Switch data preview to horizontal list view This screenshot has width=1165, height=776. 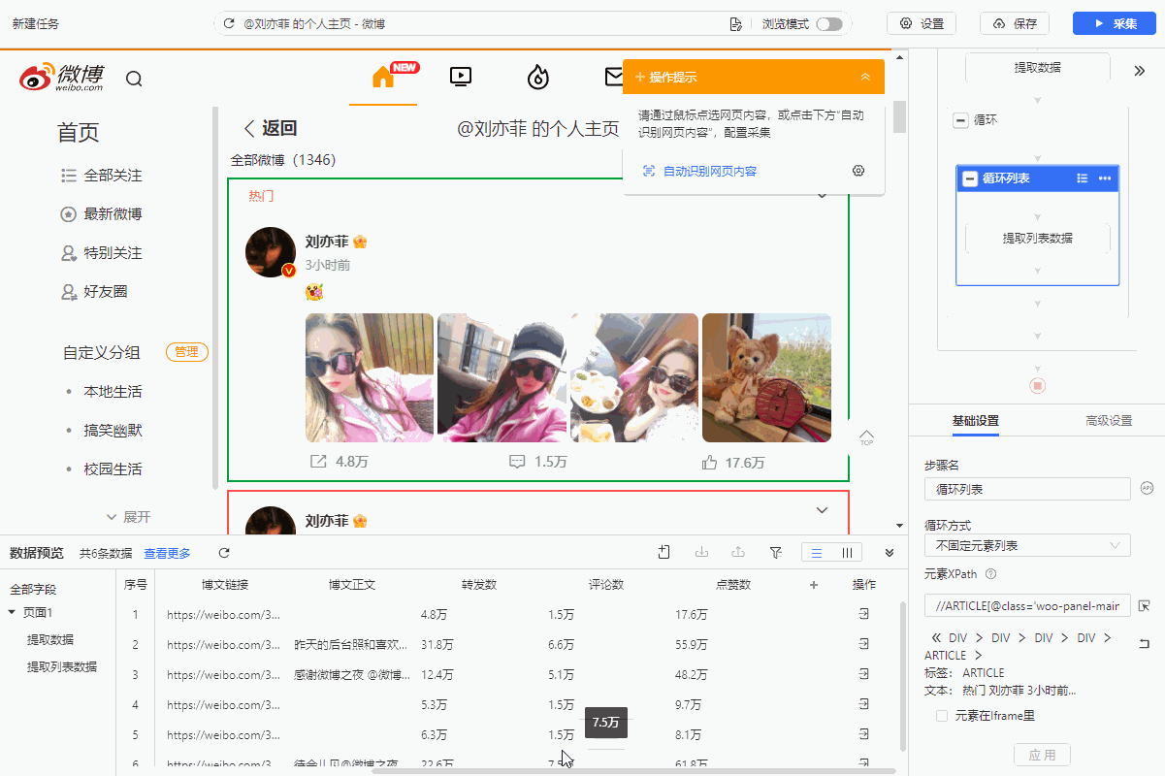(x=817, y=552)
